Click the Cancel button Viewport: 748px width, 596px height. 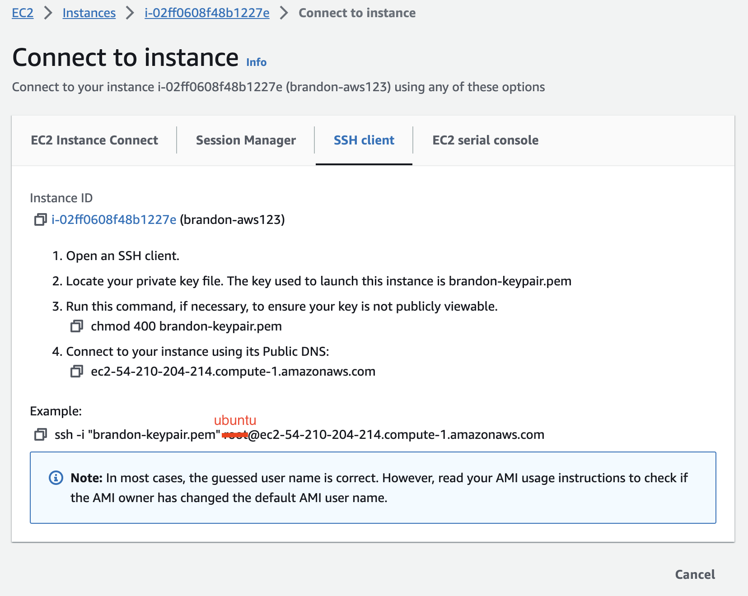[x=695, y=574]
